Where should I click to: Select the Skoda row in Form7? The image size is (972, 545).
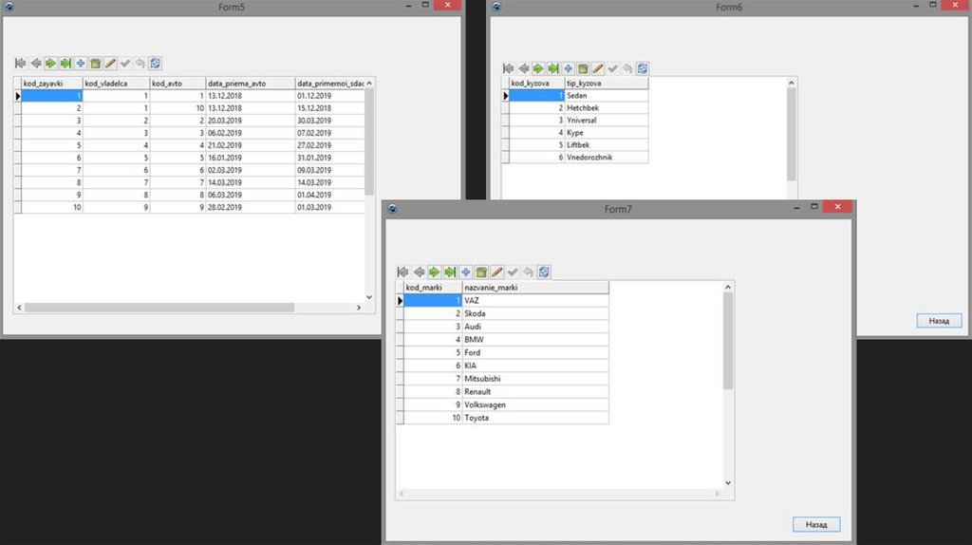pos(502,313)
